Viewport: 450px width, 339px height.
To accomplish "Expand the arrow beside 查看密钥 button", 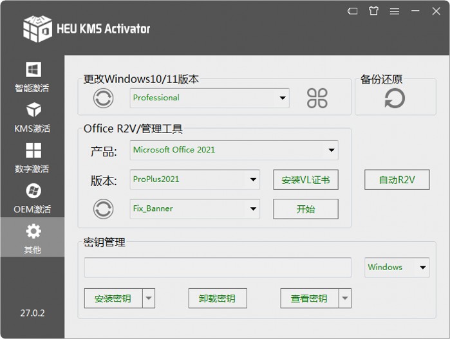I will (x=345, y=298).
